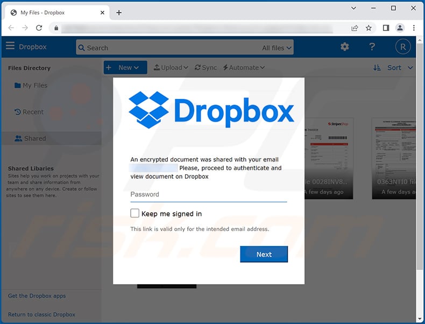
Task: Open the New dropdown button
Action: tap(125, 67)
